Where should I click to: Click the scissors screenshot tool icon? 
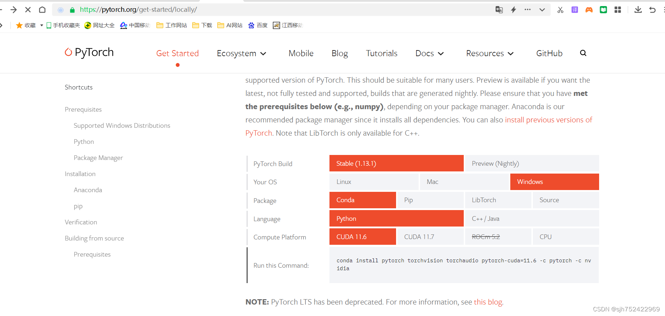pos(560,10)
